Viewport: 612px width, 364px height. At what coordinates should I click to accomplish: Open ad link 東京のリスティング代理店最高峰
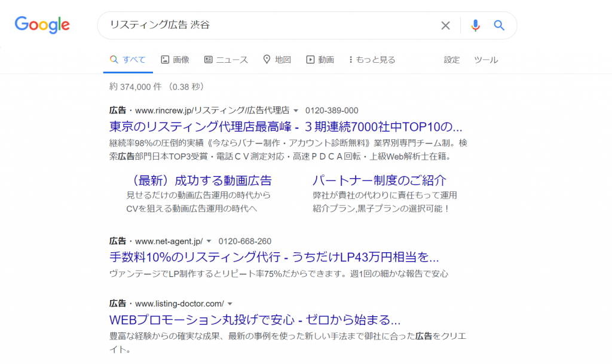pyautogui.click(x=286, y=126)
